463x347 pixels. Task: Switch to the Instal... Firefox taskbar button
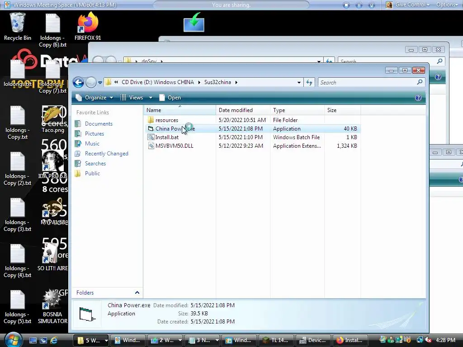pyautogui.click(x=350, y=340)
